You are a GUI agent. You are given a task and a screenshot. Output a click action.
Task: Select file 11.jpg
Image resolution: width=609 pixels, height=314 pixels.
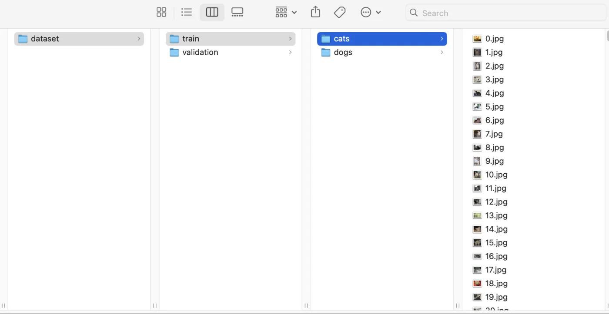click(496, 188)
